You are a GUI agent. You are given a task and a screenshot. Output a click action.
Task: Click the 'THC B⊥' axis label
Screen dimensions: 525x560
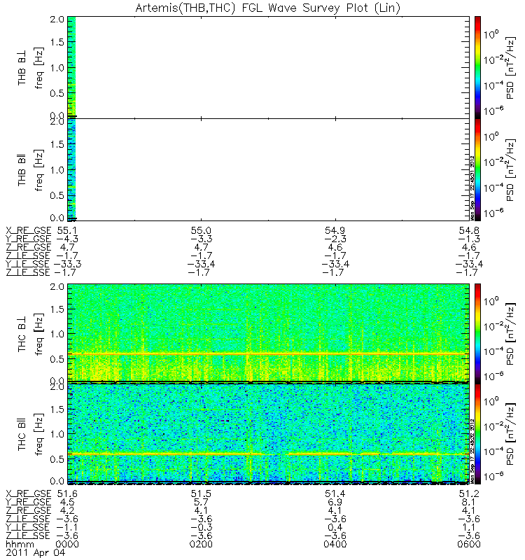[x=22, y=334]
